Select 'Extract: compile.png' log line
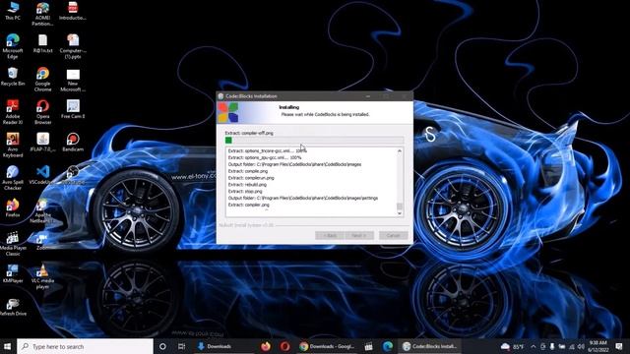630x354 pixels. tap(248, 171)
